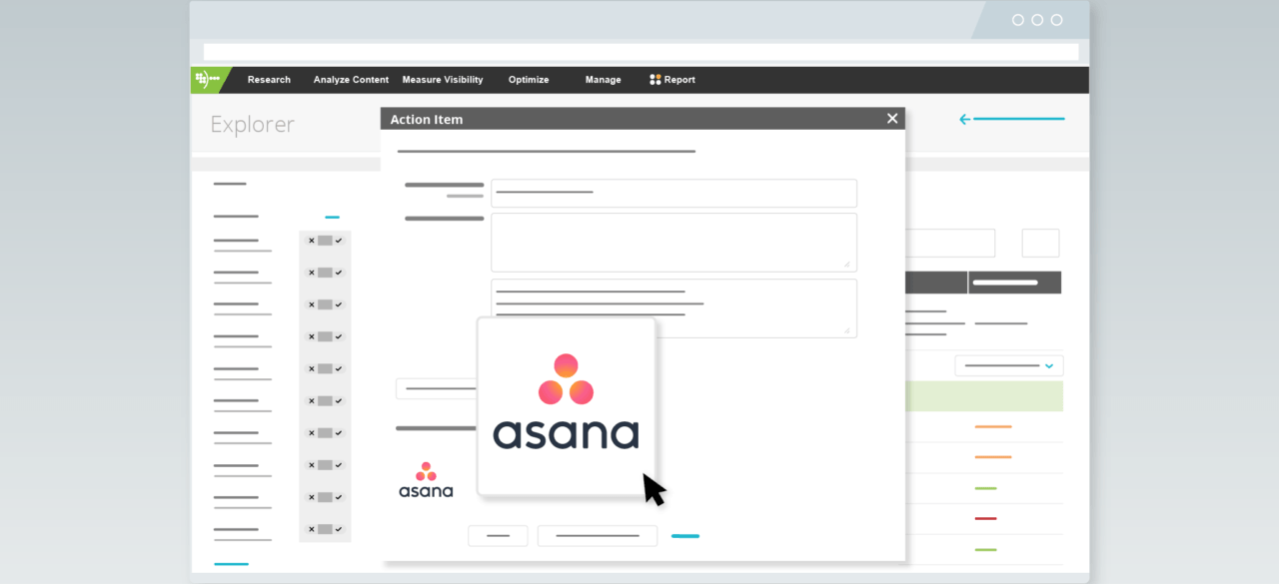Select the Manage menu item

coord(603,80)
